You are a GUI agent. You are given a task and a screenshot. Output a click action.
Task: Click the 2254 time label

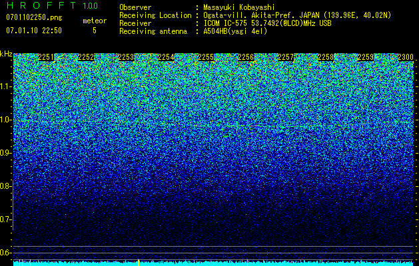point(166,57)
